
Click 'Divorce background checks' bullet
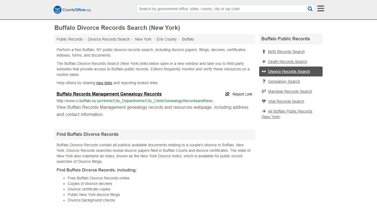point(91,200)
